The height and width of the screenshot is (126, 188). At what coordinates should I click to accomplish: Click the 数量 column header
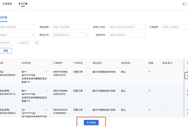[x=151, y=63]
